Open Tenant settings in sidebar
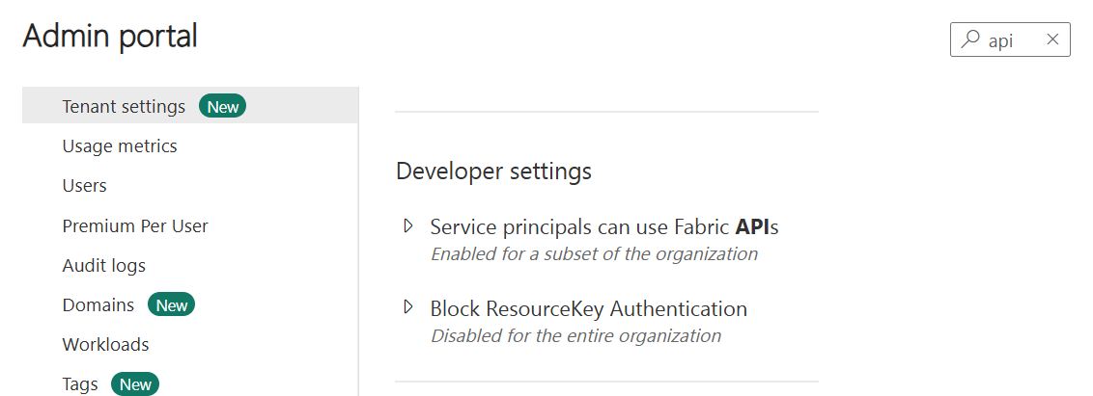The height and width of the screenshot is (396, 1093). point(190,106)
